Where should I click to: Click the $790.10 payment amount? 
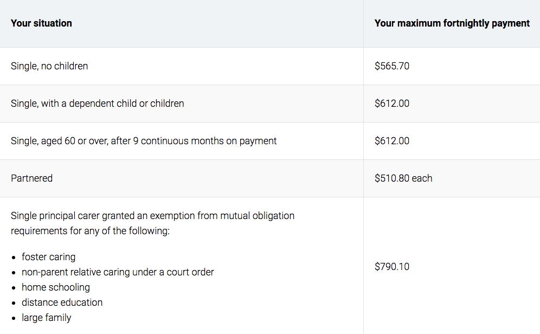click(x=392, y=267)
